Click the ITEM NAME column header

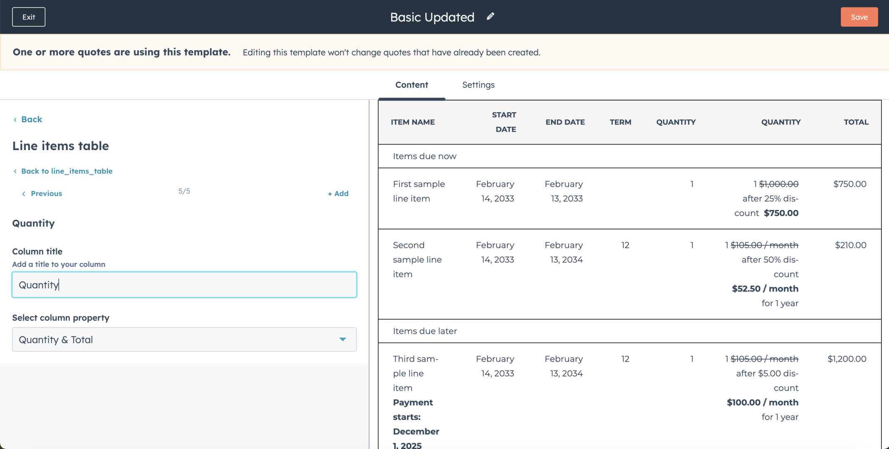[413, 122]
